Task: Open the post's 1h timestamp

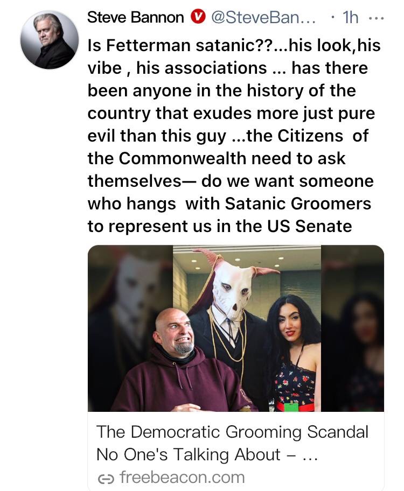Action: click(350, 17)
